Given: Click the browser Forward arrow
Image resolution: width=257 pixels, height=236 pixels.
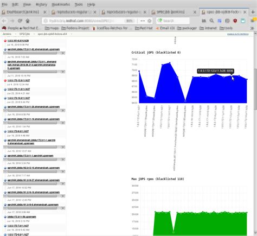Looking at the screenshot, I should click(x=12, y=21).
